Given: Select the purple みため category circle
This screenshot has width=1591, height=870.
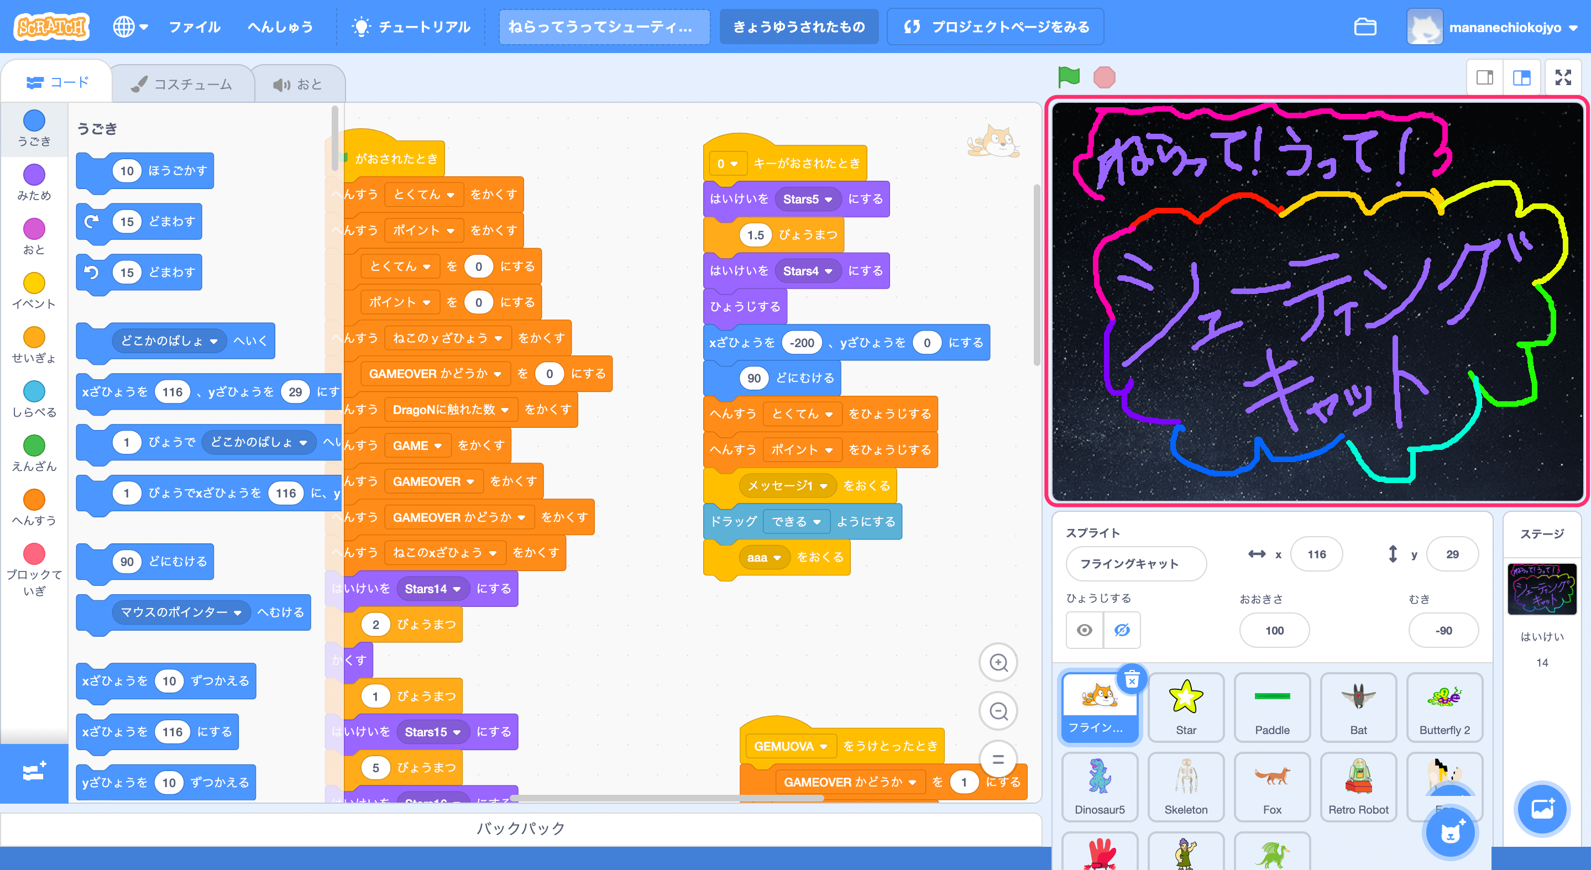Looking at the screenshot, I should [x=34, y=175].
